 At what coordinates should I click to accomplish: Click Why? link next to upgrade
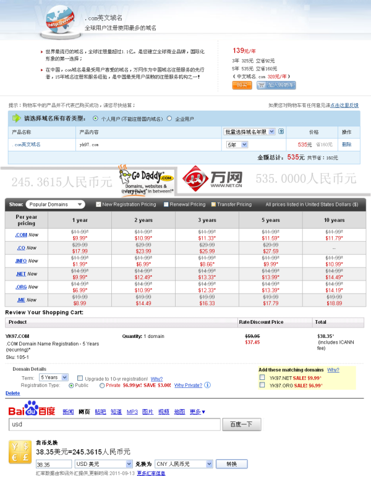coord(156,379)
